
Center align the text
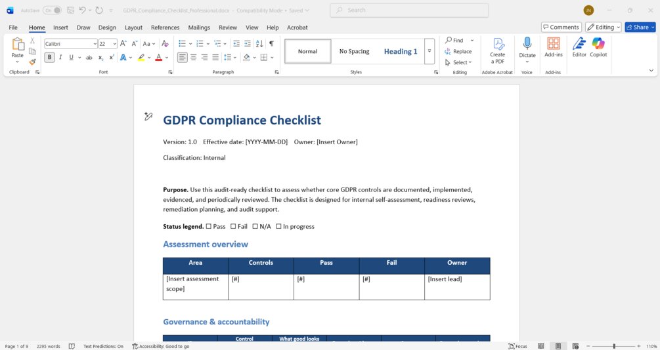[193, 57]
